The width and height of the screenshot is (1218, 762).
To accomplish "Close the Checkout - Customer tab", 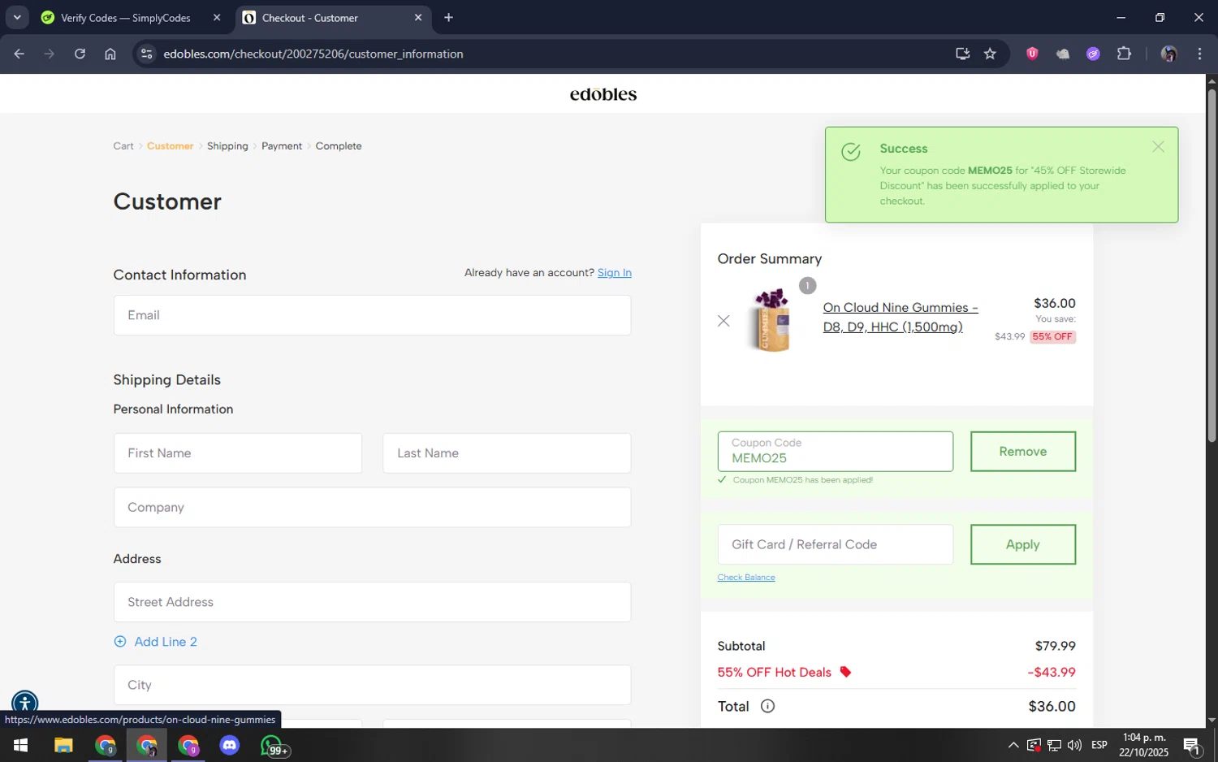I will 418,17.
